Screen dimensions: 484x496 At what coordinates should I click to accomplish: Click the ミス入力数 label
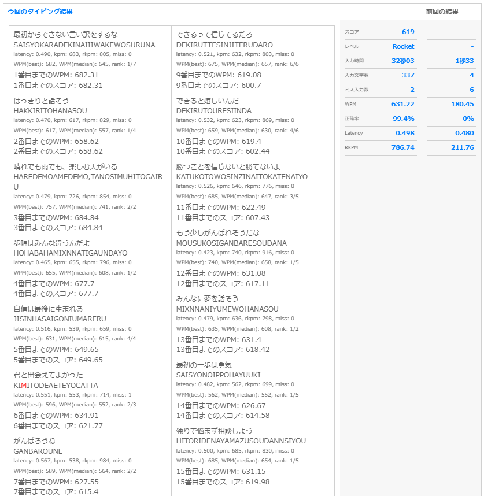(357, 90)
